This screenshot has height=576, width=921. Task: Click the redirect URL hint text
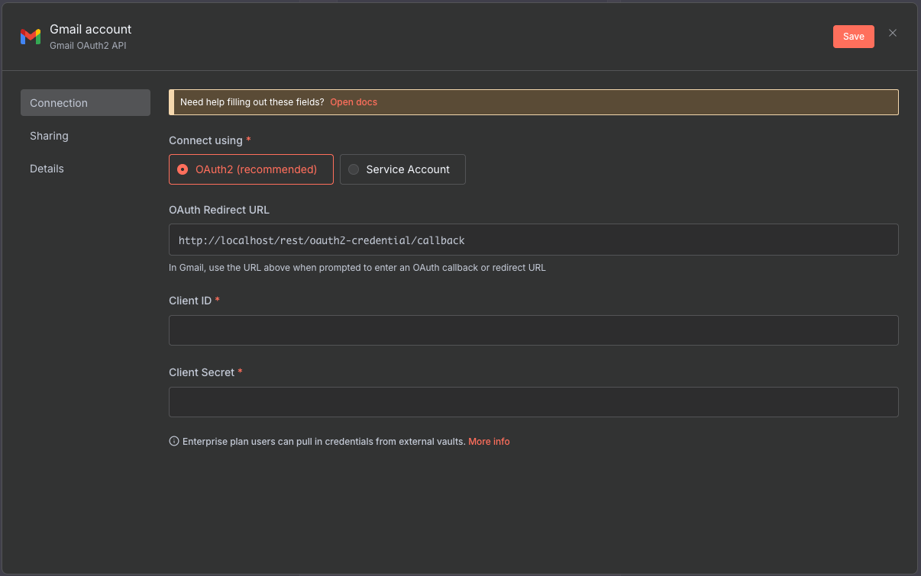coord(357,268)
